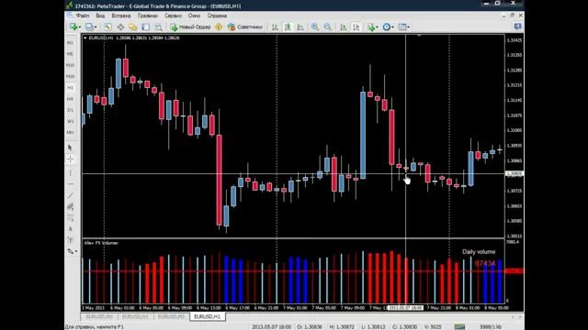Toggle chart auto scroll icon
Viewport: 588px width, 330px height.
pyautogui.click(x=343, y=27)
